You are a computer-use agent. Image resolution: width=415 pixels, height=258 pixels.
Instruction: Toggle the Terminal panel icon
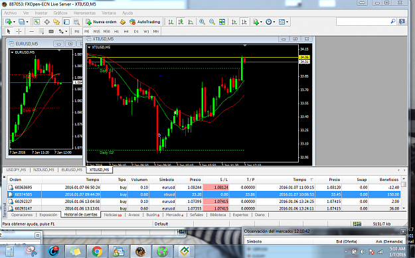pyautogui.click(x=66, y=22)
